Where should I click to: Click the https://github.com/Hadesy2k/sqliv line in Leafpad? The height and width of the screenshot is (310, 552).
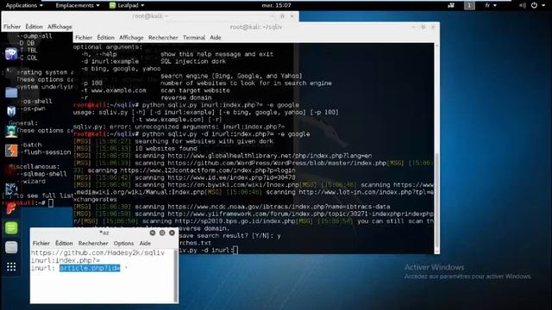point(97,253)
